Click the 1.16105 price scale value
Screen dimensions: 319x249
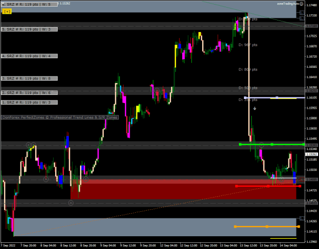click(x=312, y=97)
